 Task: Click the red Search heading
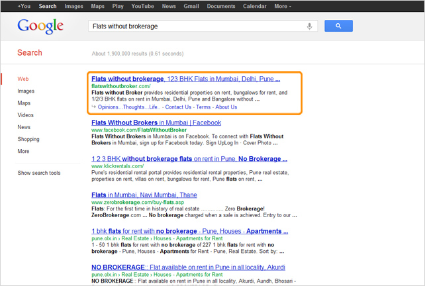point(30,52)
